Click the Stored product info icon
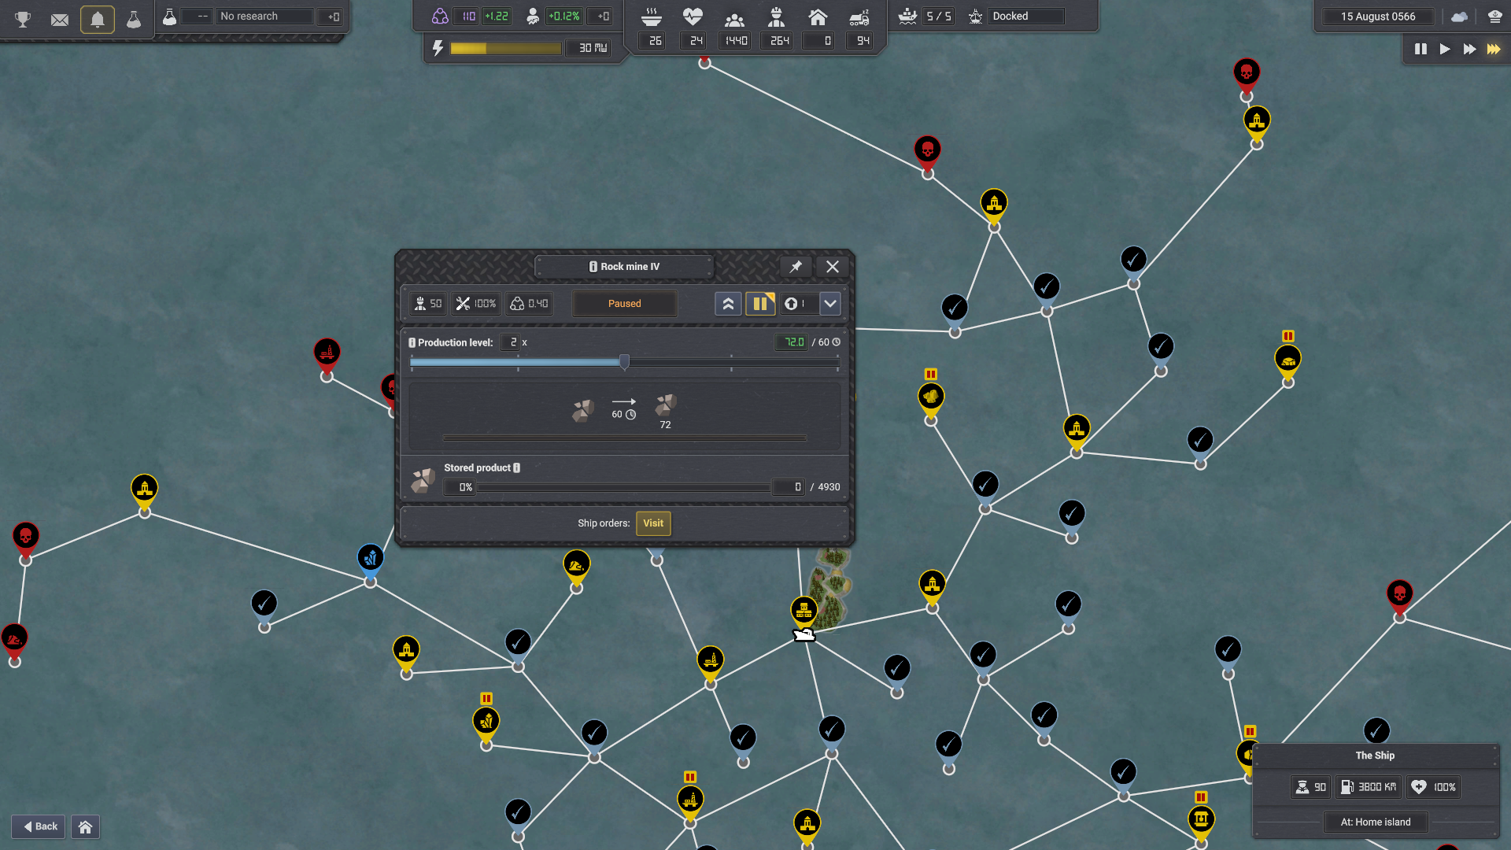The height and width of the screenshot is (850, 1511). [517, 468]
